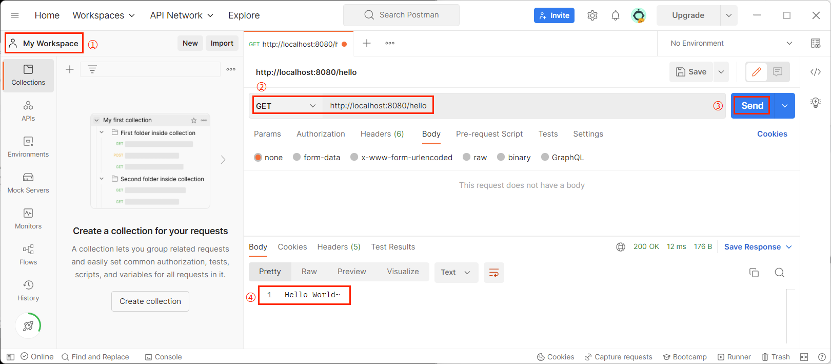Switch response view to Raw
Image resolution: width=831 pixels, height=364 pixels.
point(309,272)
